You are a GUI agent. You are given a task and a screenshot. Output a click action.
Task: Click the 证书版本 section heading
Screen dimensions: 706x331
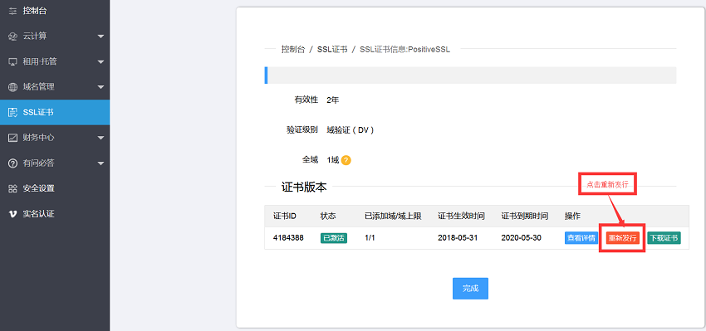coord(304,187)
